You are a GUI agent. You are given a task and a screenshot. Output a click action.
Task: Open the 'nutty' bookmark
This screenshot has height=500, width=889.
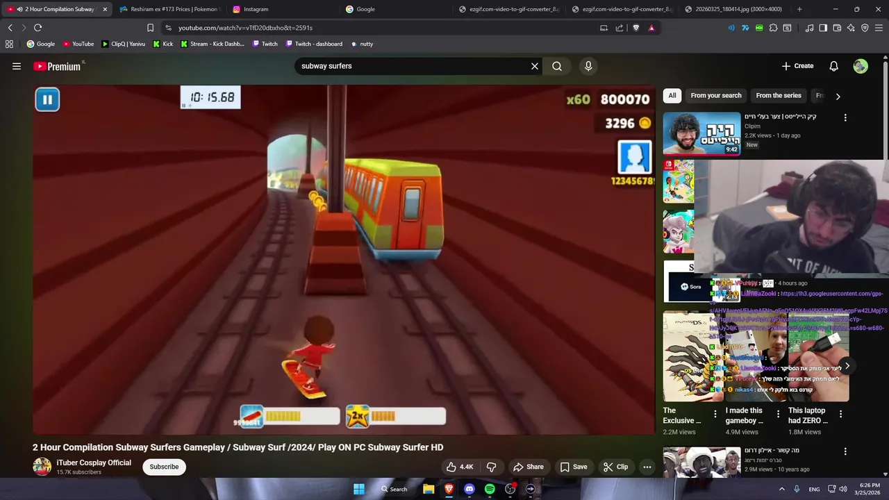click(x=362, y=44)
